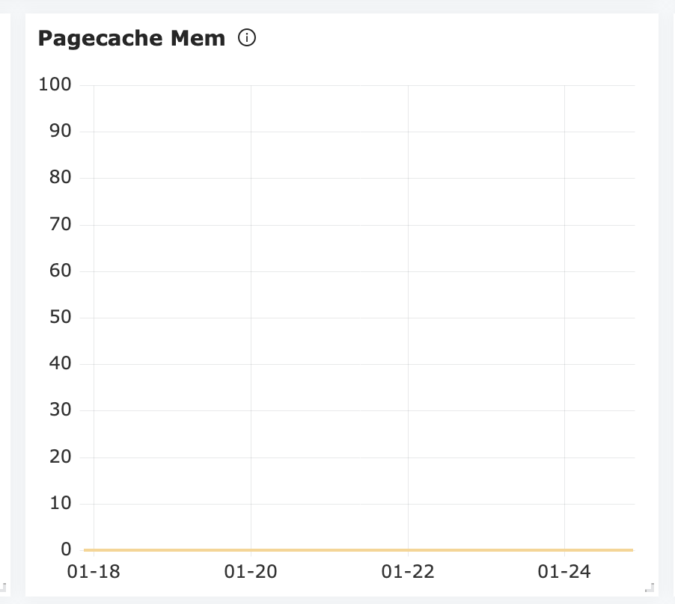Select the 10 label on the y-axis
The image size is (675, 604).
click(x=60, y=503)
